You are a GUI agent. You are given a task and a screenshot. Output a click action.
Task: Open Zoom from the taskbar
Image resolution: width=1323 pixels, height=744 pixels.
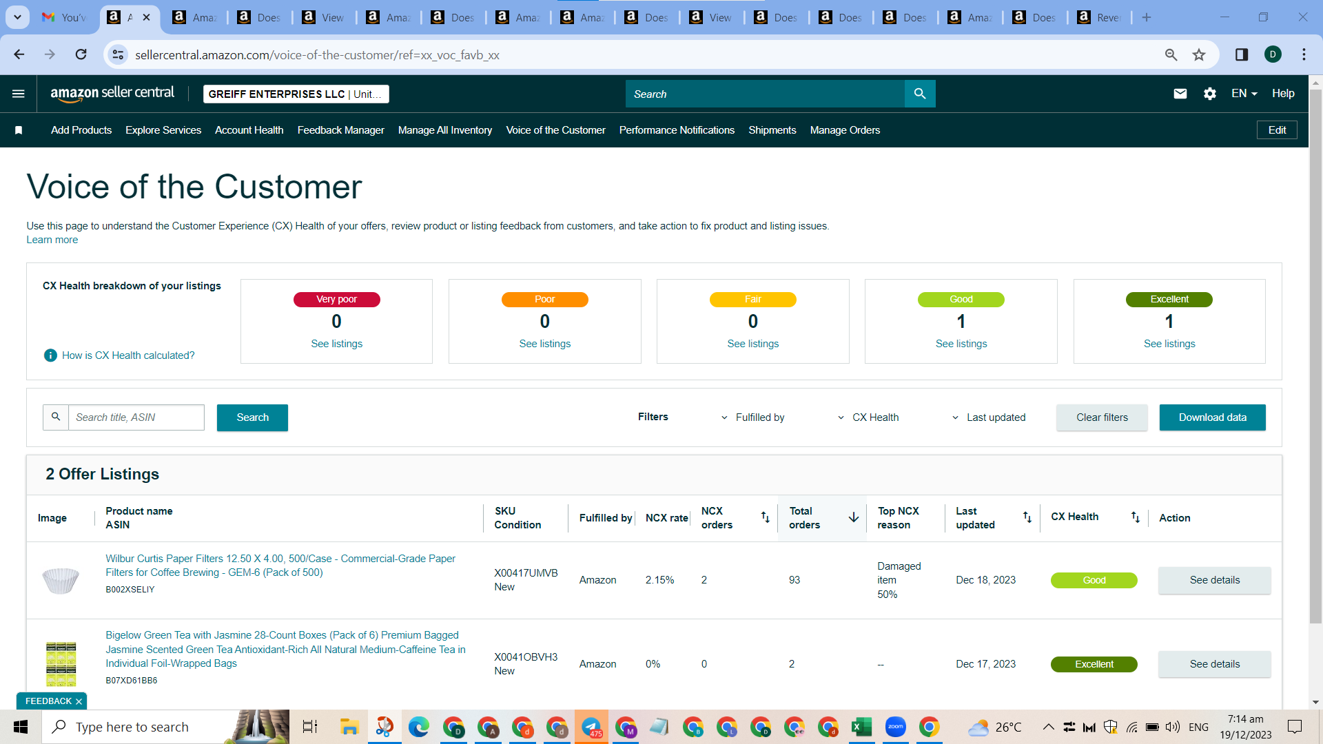pyautogui.click(x=895, y=727)
